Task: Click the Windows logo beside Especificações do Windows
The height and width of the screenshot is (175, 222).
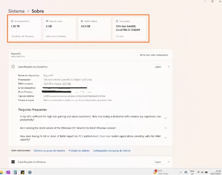Action: click(13, 162)
